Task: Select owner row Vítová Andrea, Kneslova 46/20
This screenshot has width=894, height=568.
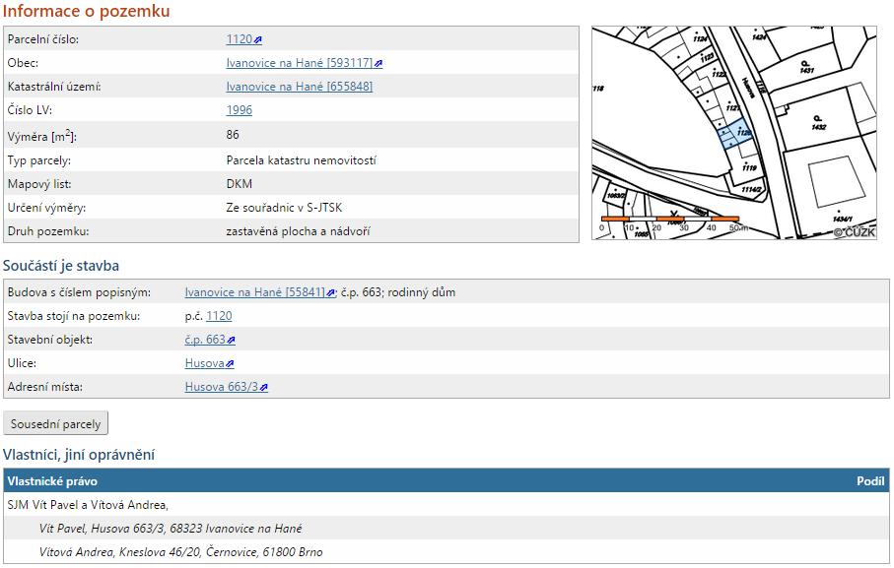Action: [x=447, y=552]
